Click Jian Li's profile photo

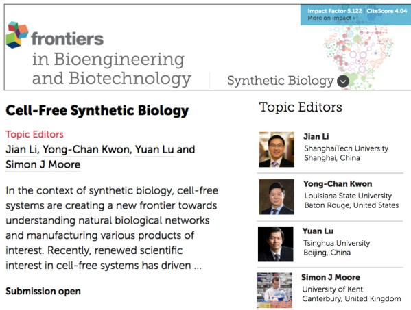coord(277,149)
